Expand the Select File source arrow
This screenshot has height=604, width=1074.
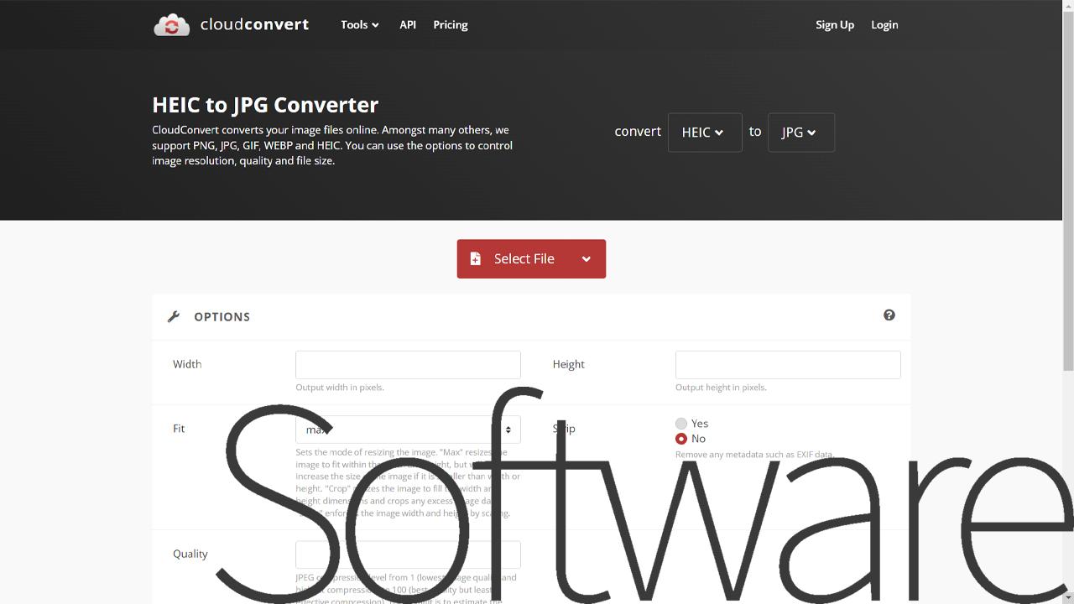pos(587,258)
